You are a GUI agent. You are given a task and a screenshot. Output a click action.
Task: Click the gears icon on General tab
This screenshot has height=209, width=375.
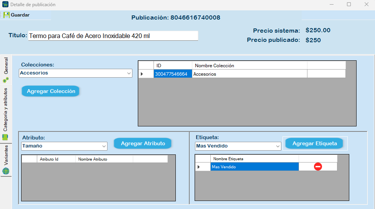[6, 80]
